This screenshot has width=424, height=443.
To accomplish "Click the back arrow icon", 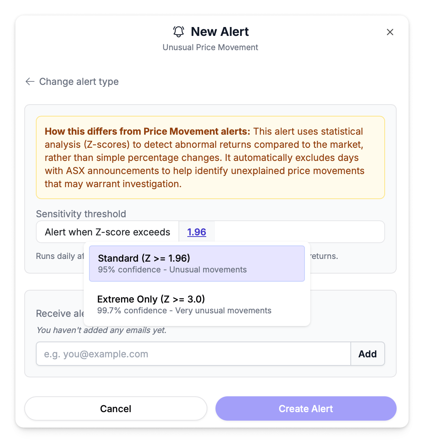I will point(30,81).
